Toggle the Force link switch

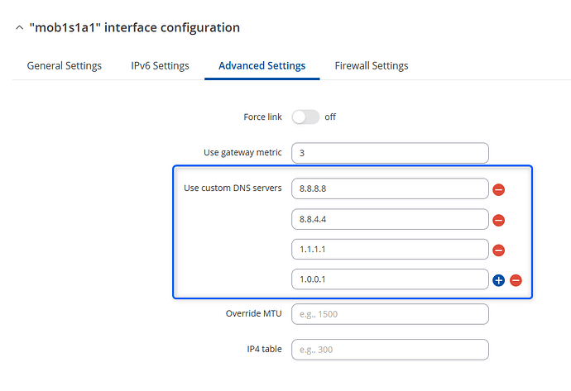(x=305, y=117)
